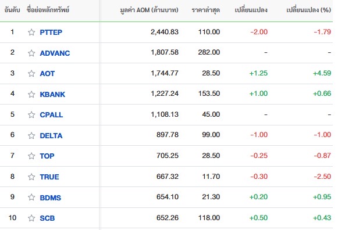Open the DELTA symbol link
The width and height of the screenshot is (345, 230).
point(51,136)
